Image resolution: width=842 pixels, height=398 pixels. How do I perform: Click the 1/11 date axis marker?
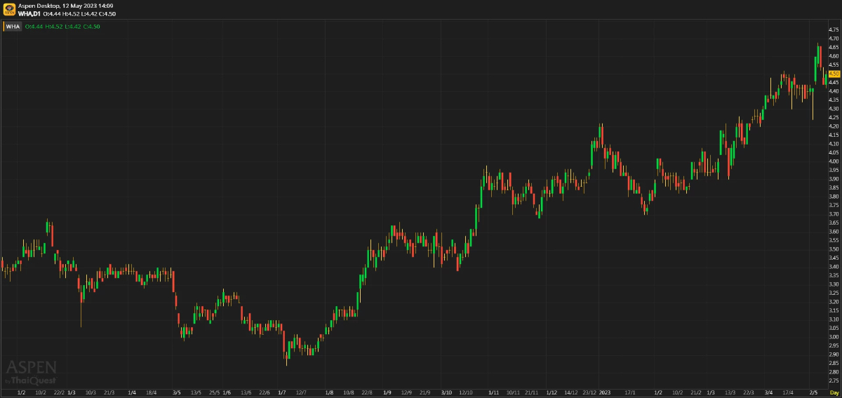493,392
